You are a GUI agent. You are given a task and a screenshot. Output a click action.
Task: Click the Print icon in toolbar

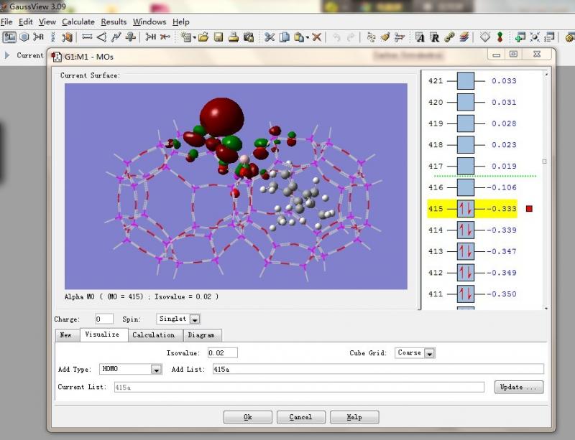click(234, 37)
